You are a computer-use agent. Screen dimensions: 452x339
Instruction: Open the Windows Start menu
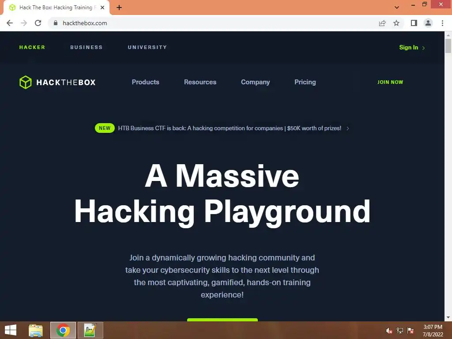(11, 330)
